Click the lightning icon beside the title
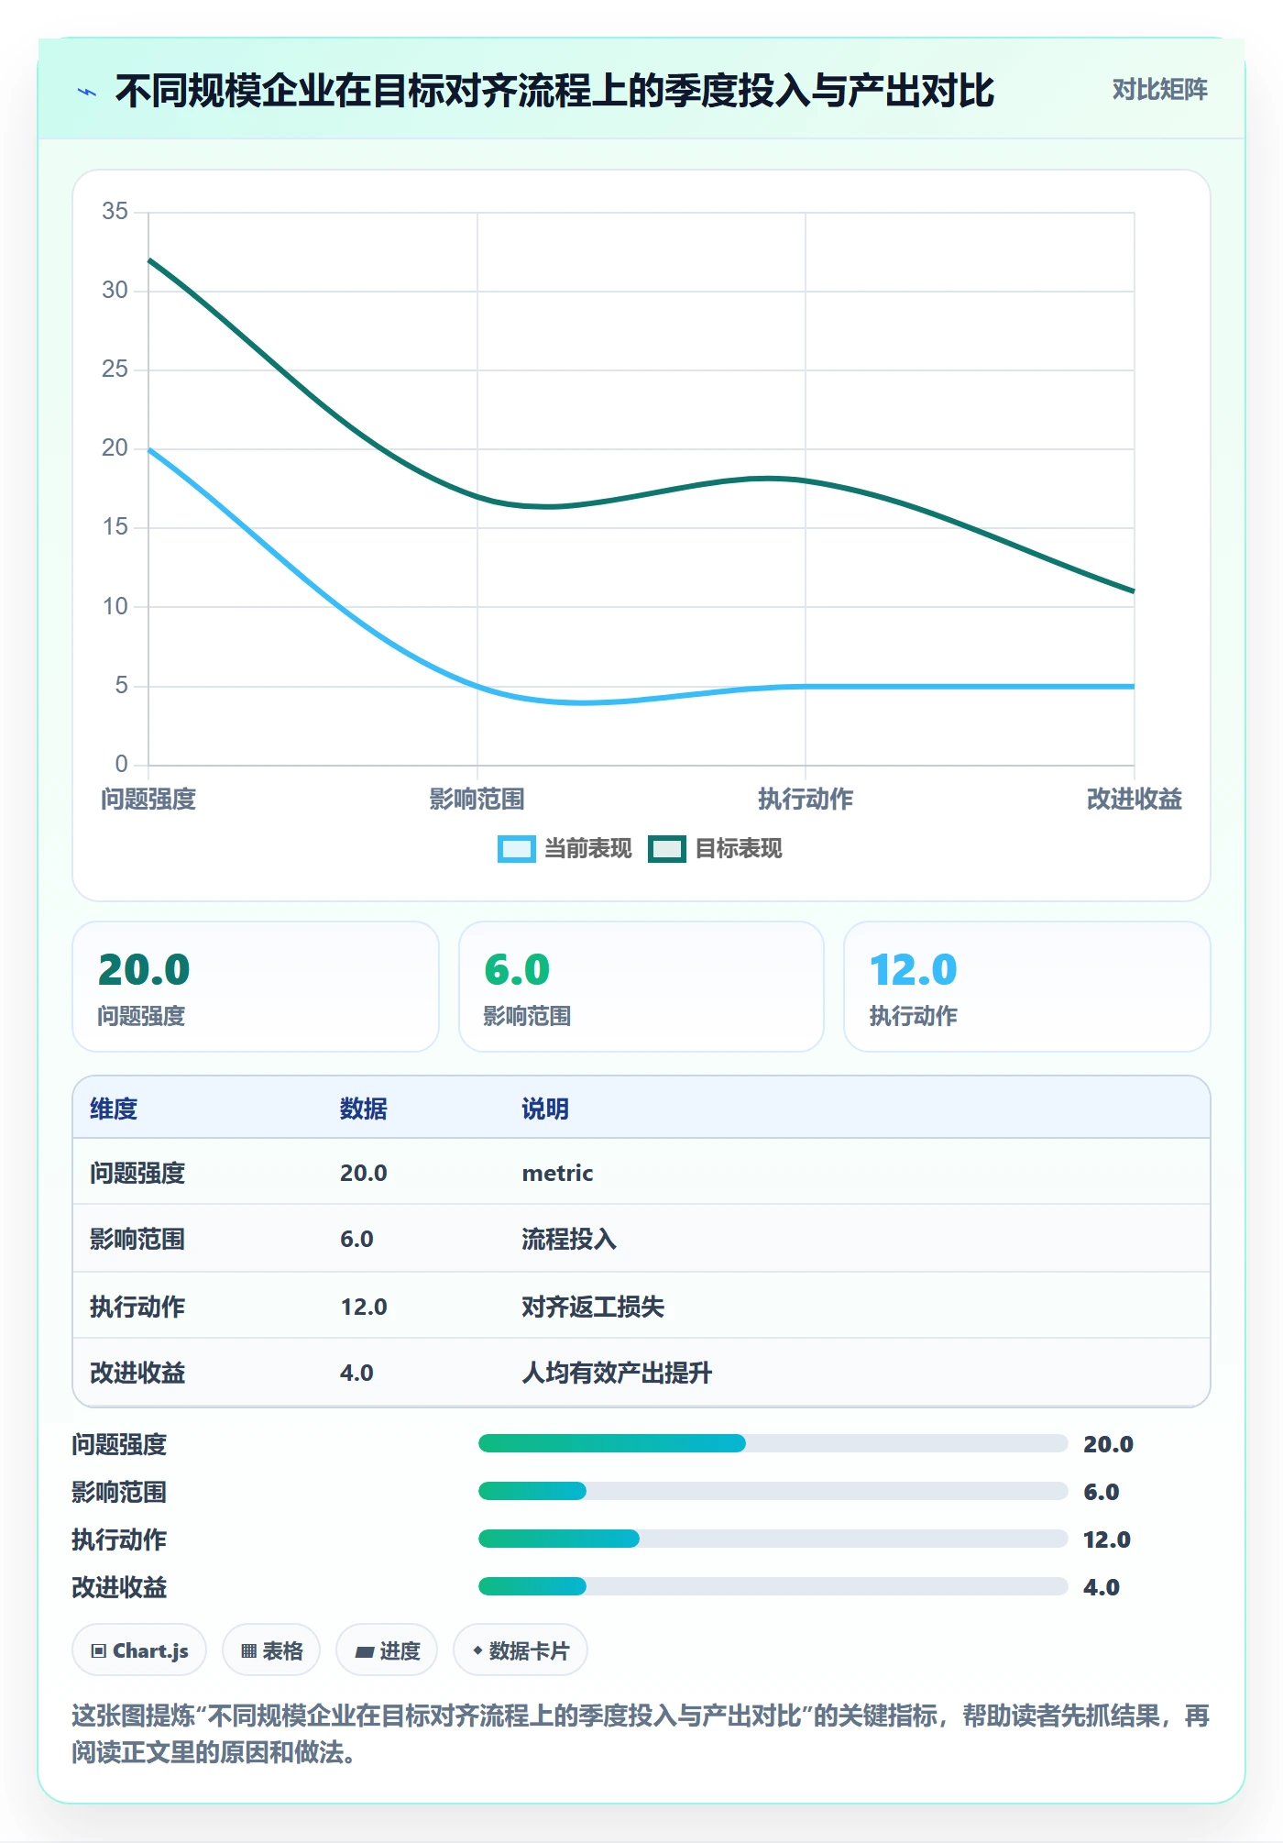 (87, 92)
